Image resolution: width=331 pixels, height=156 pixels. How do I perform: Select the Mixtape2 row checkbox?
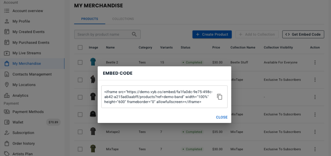click(80, 132)
